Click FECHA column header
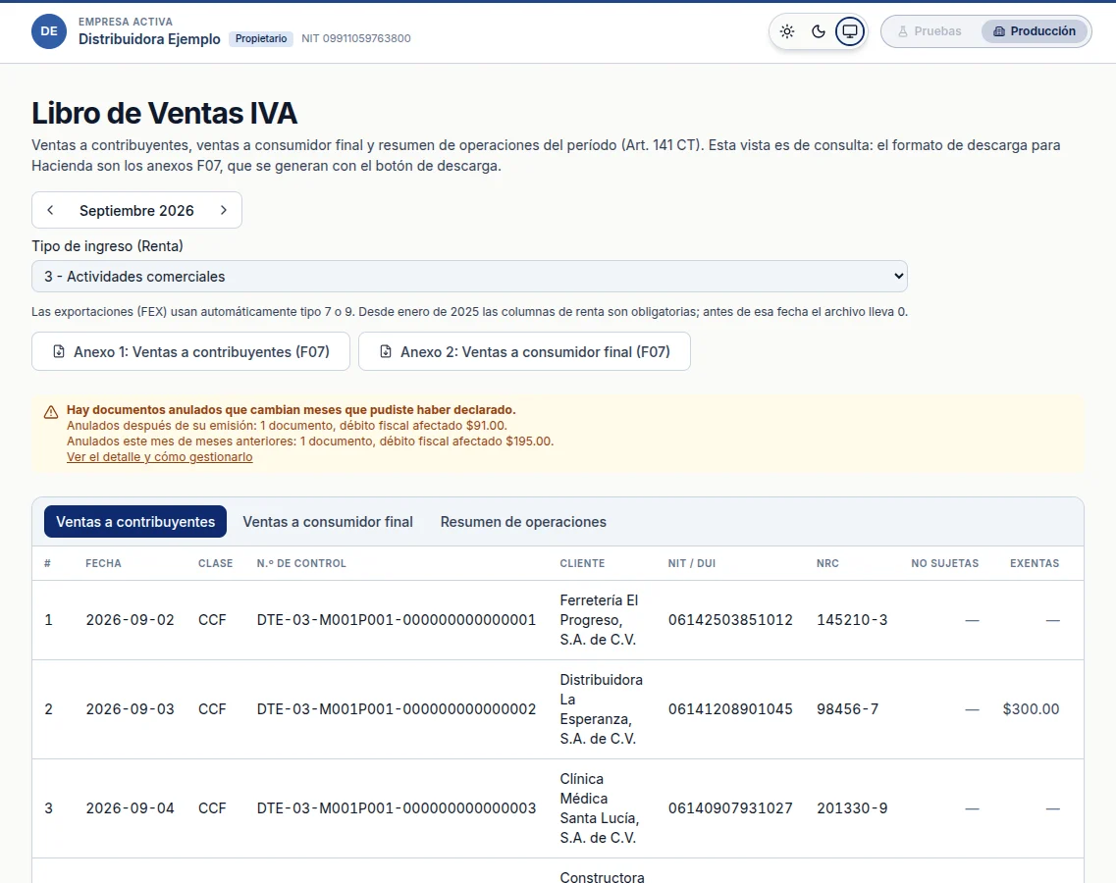1116x883 pixels. pyautogui.click(x=103, y=563)
